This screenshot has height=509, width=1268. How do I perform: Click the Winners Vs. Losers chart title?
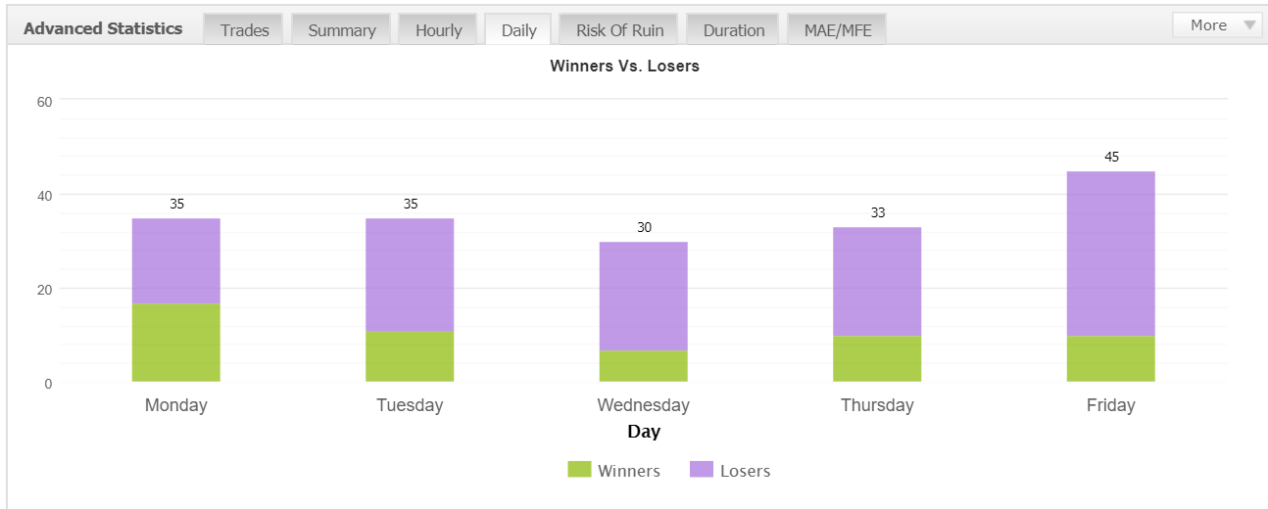(x=624, y=67)
